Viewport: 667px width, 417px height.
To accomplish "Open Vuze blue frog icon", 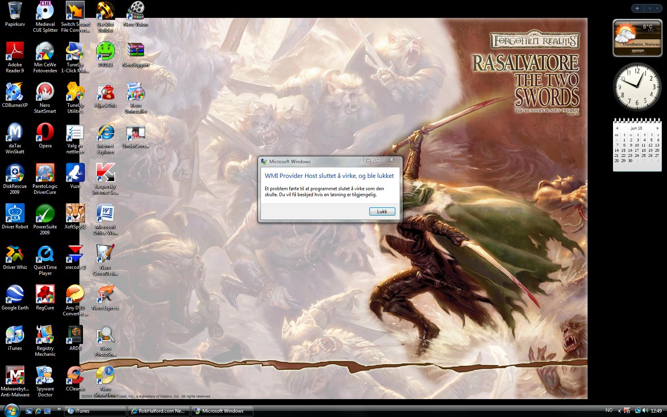I will coord(75,176).
